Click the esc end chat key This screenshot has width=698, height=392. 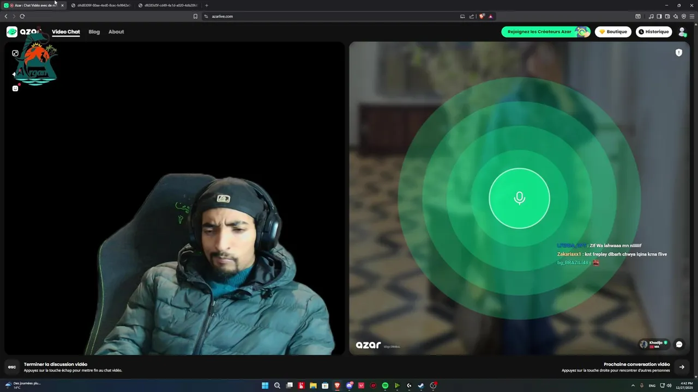coord(12,367)
